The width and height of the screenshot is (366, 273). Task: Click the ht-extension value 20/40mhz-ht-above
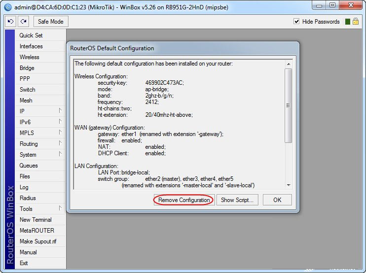(169, 115)
